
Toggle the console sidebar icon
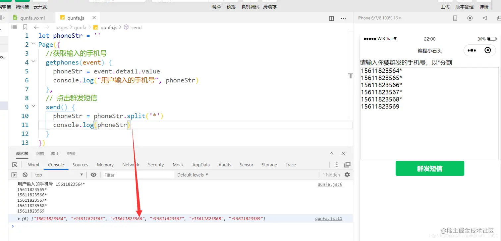tap(14, 175)
